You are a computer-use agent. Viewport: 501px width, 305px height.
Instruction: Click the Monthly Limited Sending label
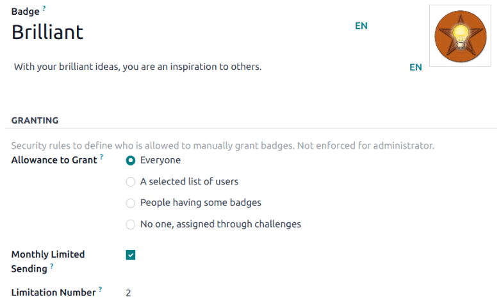[x=47, y=254]
